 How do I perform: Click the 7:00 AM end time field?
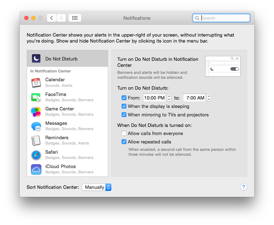pos(194,98)
